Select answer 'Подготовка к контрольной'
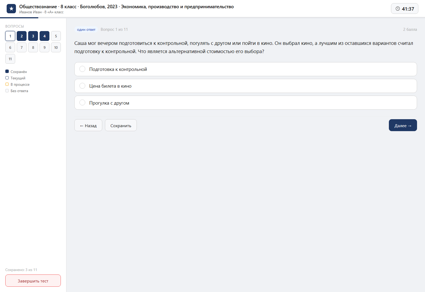425x292 pixels. click(245, 69)
